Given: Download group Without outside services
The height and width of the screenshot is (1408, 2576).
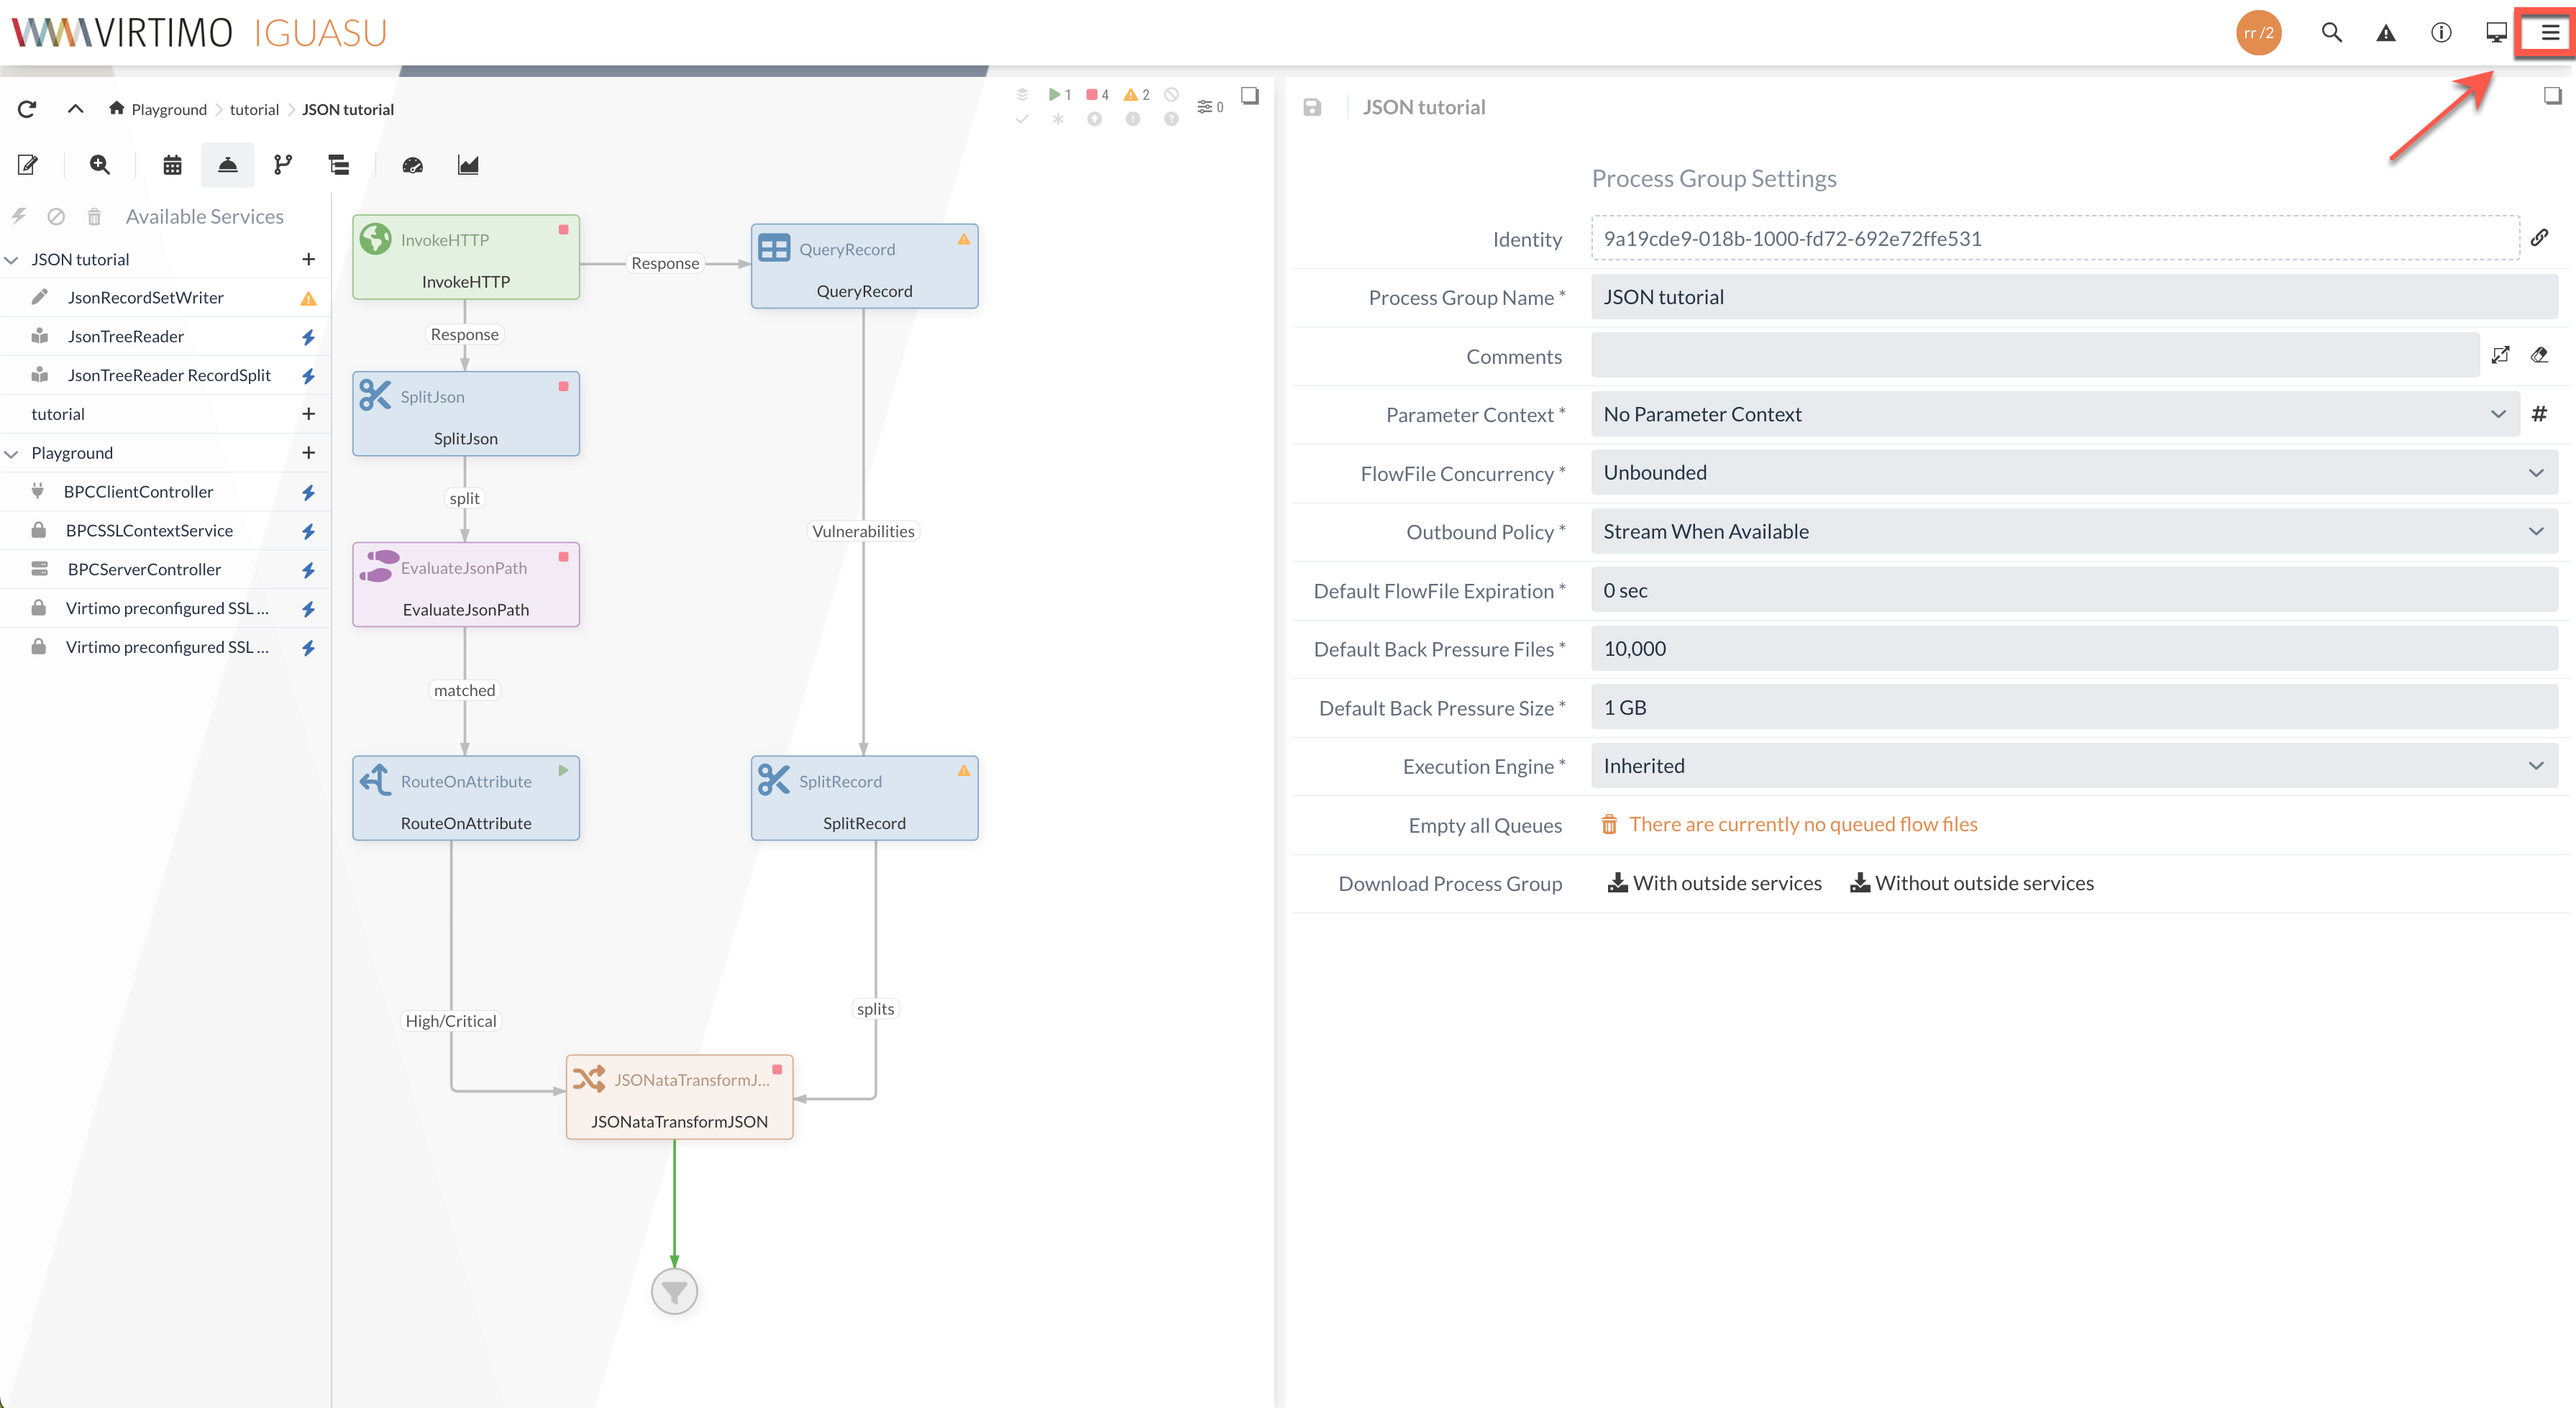Looking at the screenshot, I should point(1971,883).
